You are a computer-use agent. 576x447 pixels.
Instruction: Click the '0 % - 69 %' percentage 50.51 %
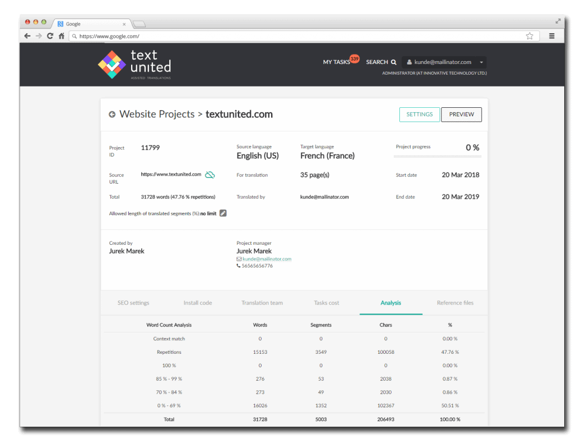(x=450, y=405)
